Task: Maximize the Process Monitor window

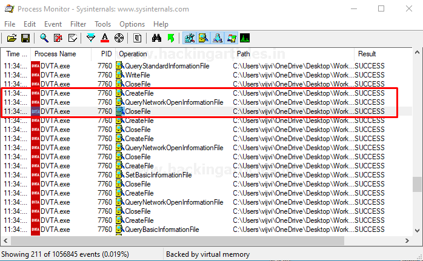Action: 381,8
